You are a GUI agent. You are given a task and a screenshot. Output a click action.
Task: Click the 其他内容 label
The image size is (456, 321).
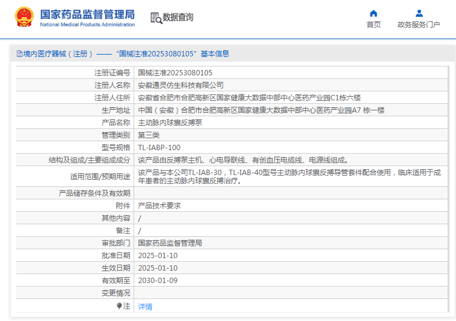click(x=116, y=218)
